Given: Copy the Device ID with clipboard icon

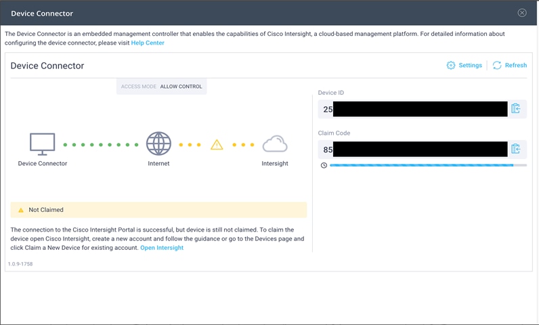Looking at the screenshot, I should coord(515,108).
